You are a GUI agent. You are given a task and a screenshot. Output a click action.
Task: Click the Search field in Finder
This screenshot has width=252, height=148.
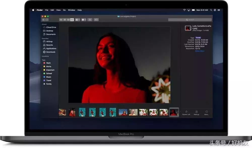click(190, 20)
